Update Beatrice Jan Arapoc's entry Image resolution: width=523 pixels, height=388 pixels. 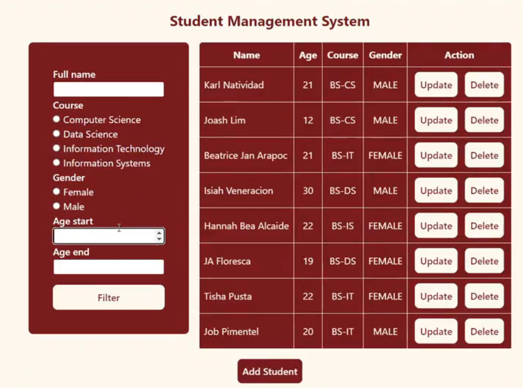click(435, 155)
